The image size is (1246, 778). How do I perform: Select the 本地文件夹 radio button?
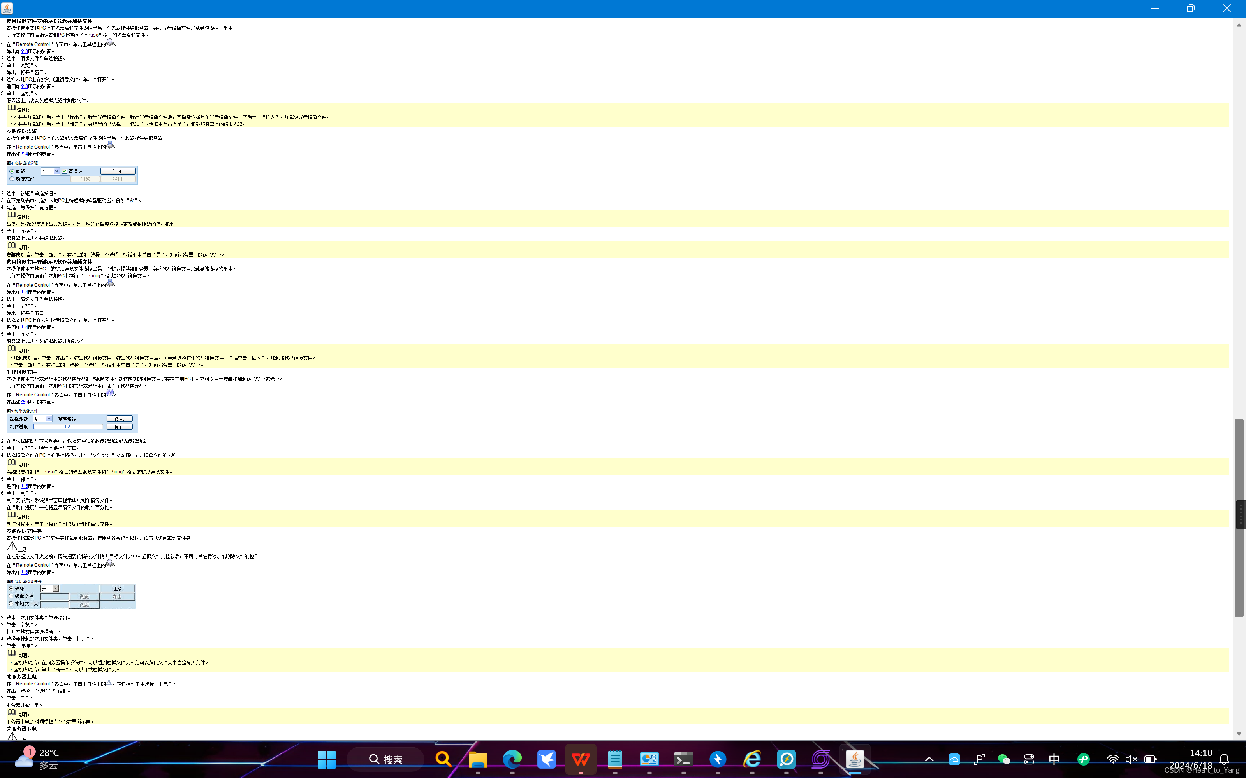11,604
